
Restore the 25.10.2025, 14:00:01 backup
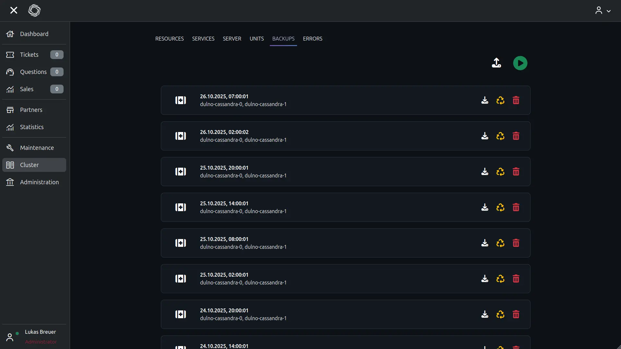click(500, 207)
